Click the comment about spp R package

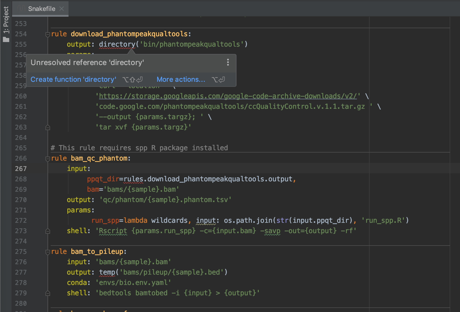pos(139,148)
